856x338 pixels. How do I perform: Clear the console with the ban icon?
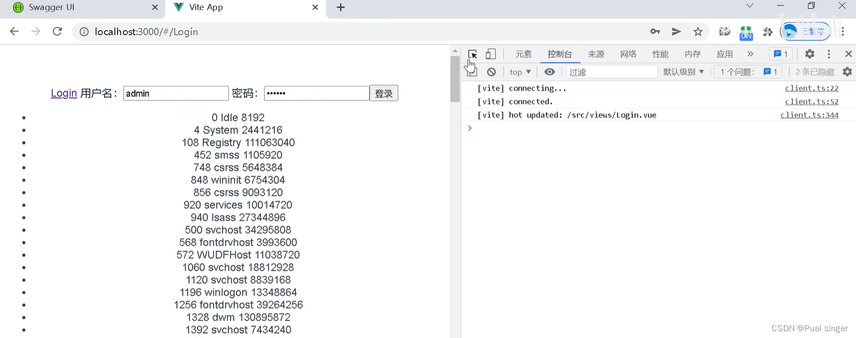(491, 72)
